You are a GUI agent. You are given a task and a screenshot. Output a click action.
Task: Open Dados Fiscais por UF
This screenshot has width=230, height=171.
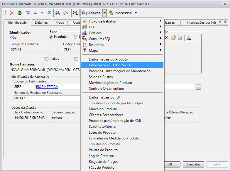(x=122, y=97)
